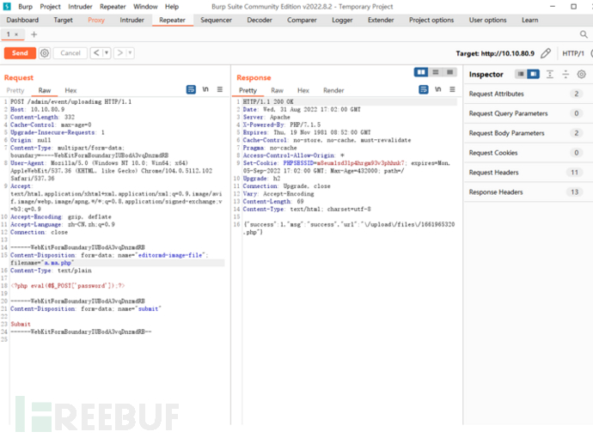Select Request Hex view
The image size is (593, 438).
pos(70,90)
